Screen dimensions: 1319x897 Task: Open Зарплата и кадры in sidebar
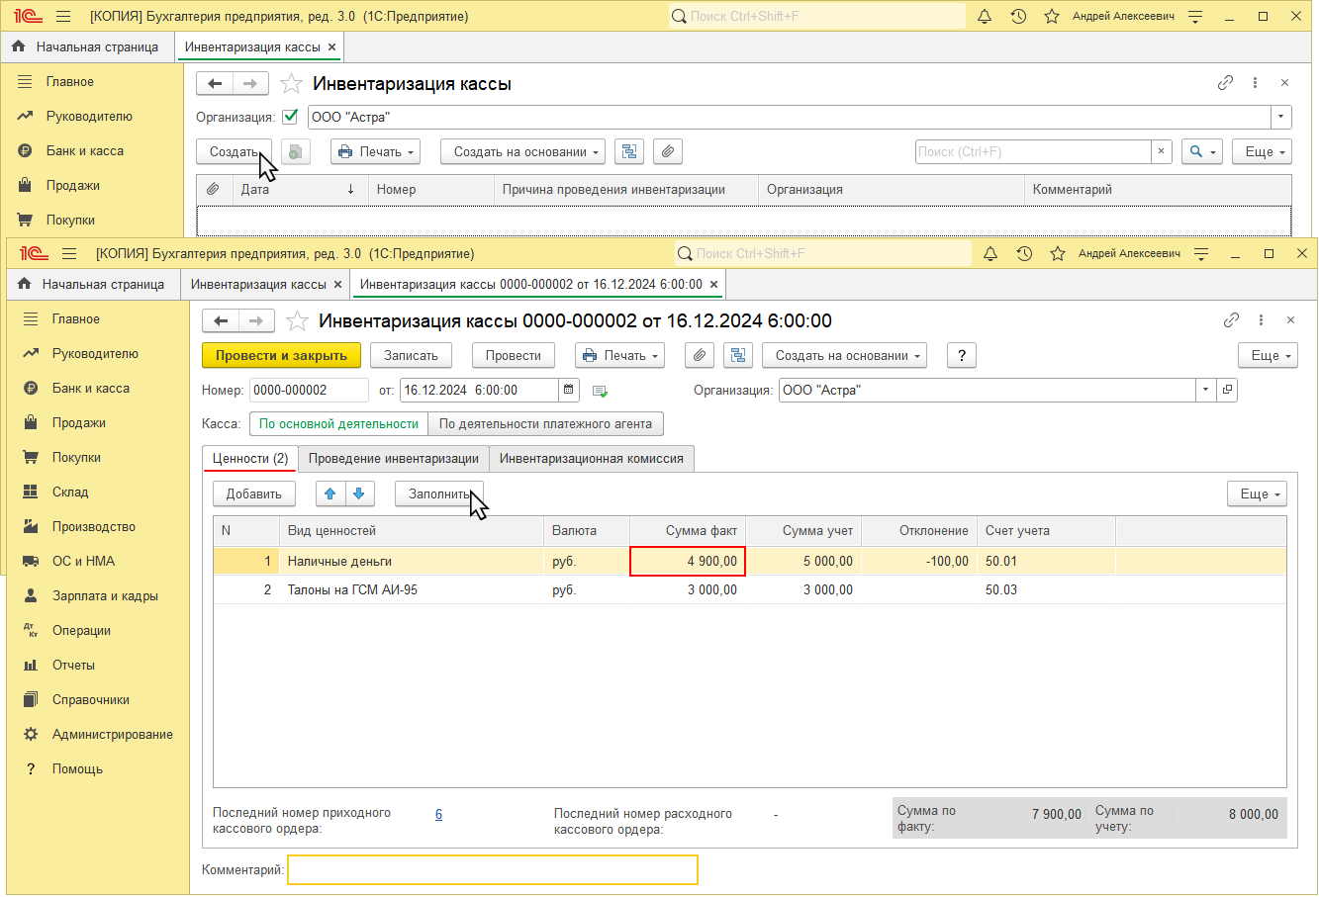point(104,596)
